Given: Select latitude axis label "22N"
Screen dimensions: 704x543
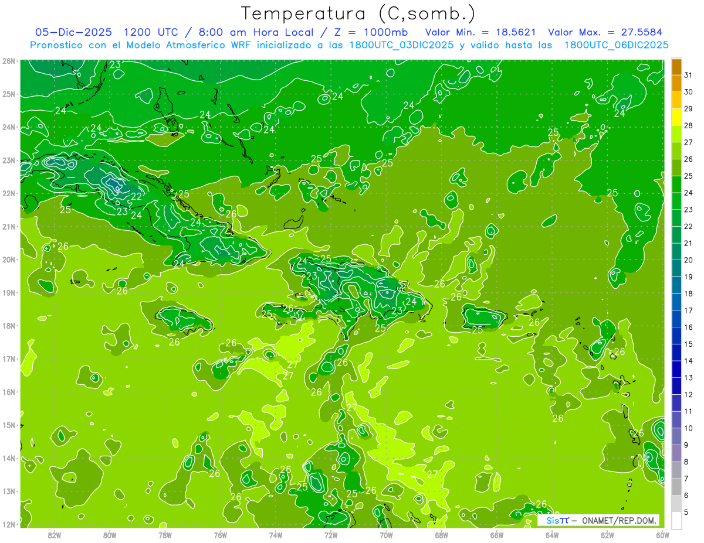Looking at the screenshot, I should (8, 193).
